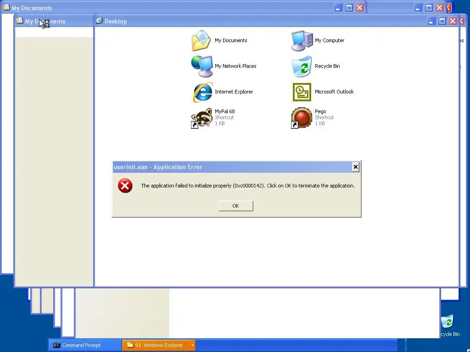Click the folder icon in back My Documents title bar
This screenshot has height=352, width=470.
[x=6, y=7]
